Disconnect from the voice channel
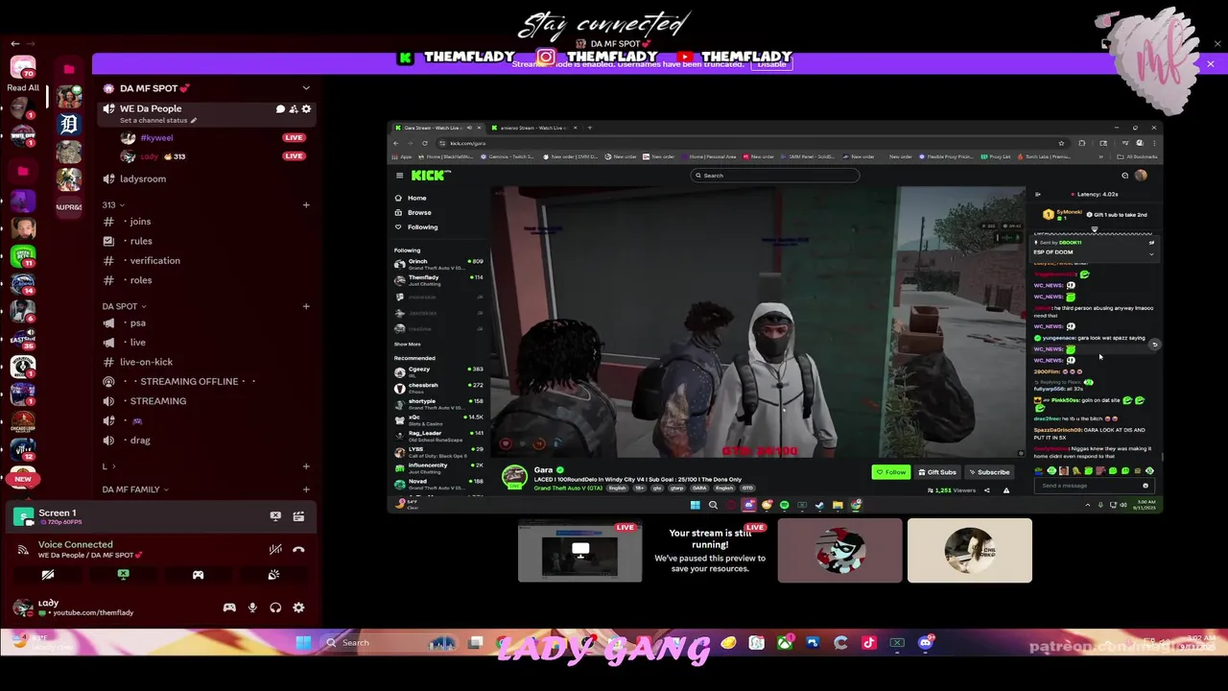Viewport: 1228px width, 691px height. click(298, 550)
